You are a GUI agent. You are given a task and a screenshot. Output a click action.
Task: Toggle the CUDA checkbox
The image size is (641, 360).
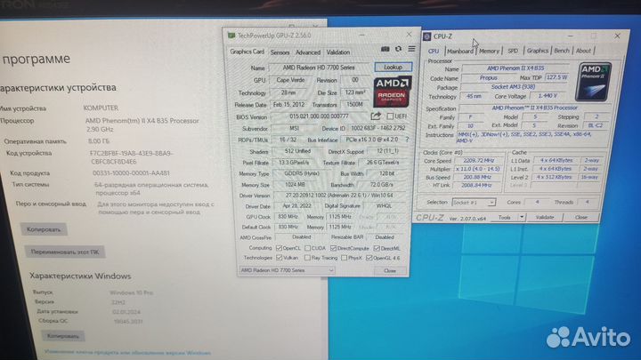pyautogui.click(x=307, y=248)
